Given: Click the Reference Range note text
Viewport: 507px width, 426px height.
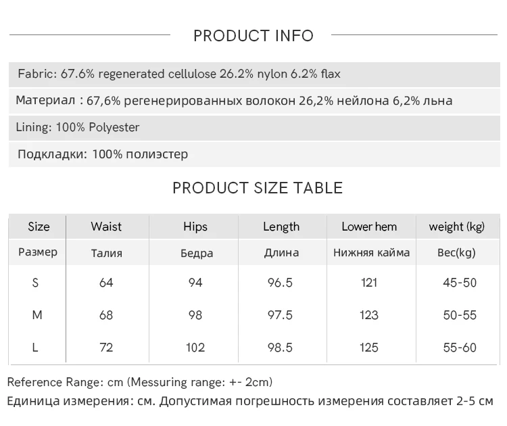Looking at the screenshot, I should [x=140, y=382].
